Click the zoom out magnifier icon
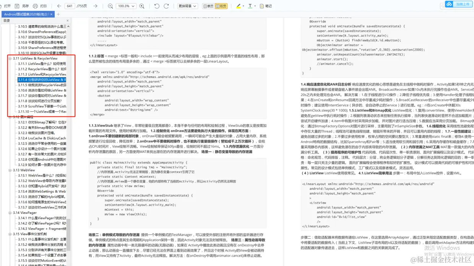The height and width of the screenshot is (266, 474). [x=110, y=6]
